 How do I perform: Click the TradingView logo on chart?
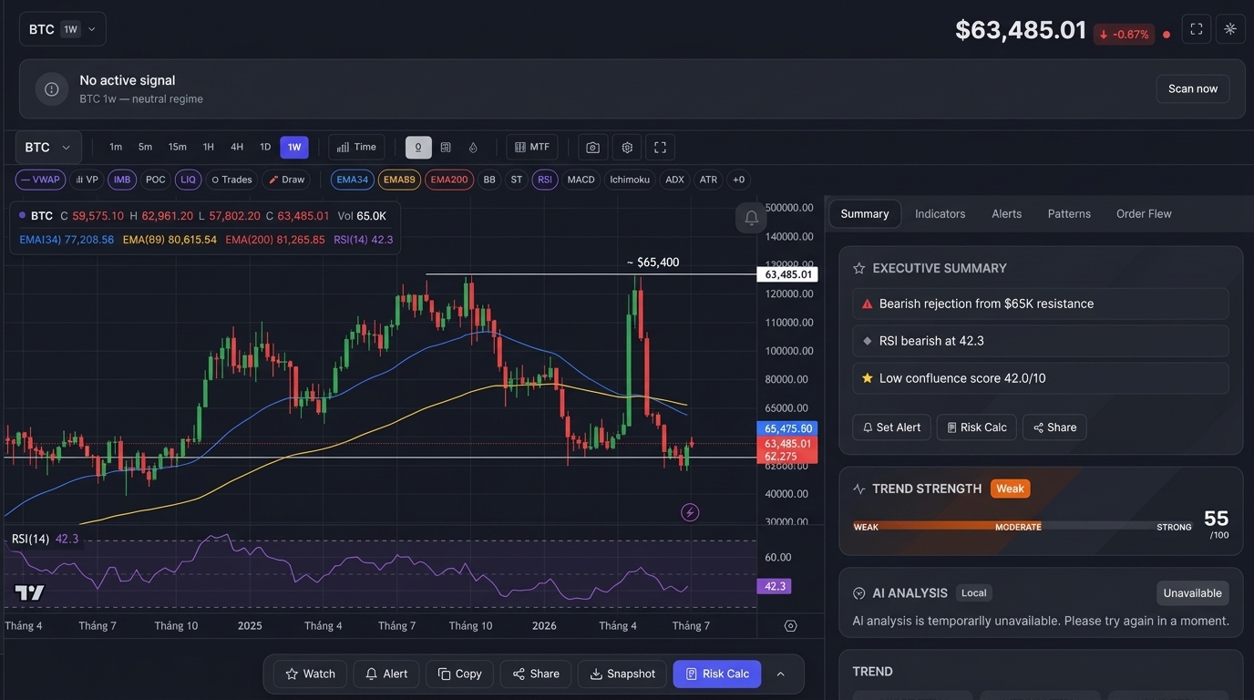(x=29, y=592)
